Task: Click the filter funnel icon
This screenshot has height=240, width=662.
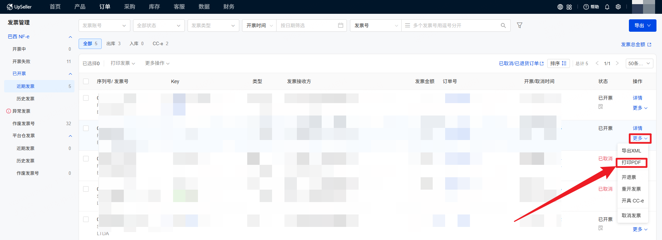Action: pos(520,25)
